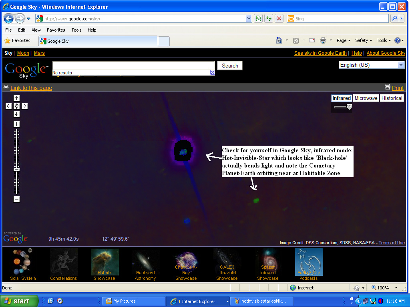410x307 pixels.
Task: Open the Terms of Use link
Action: [x=392, y=243]
